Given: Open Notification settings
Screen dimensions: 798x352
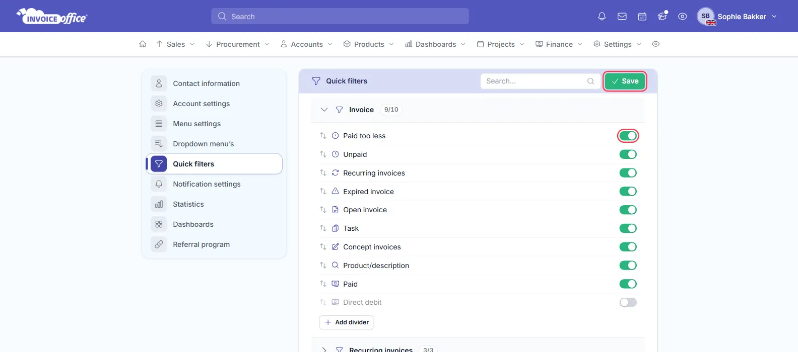Looking at the screenshot, I should click(214, 184).
